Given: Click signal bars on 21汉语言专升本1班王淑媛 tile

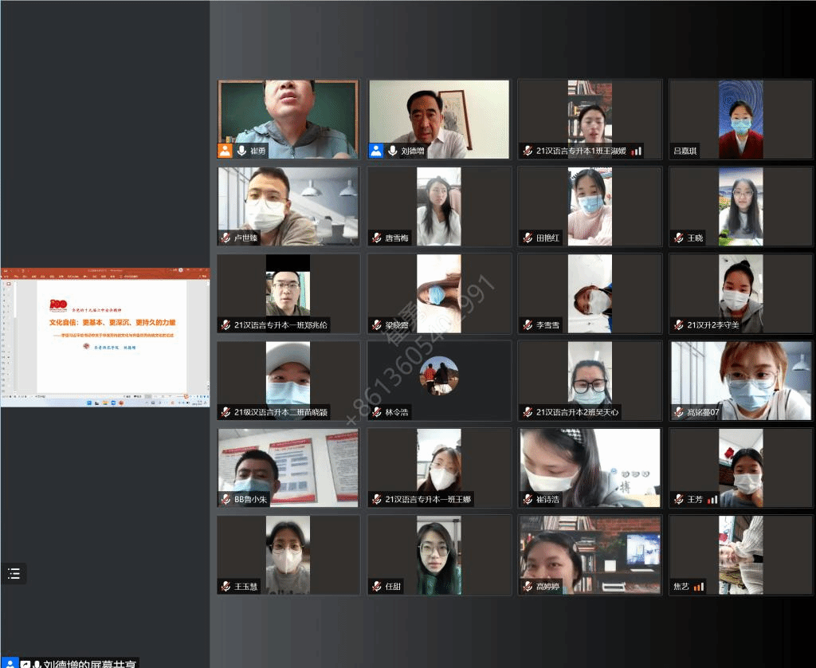Looking at the screenshot, I should [x=637, y=151].
